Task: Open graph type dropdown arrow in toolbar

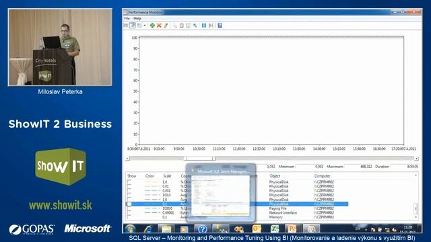Action: tap(145, 26)
